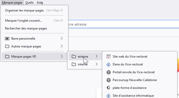
Task: Click into the address bar field
Action: pyautogui.click(x=123, y=24)
